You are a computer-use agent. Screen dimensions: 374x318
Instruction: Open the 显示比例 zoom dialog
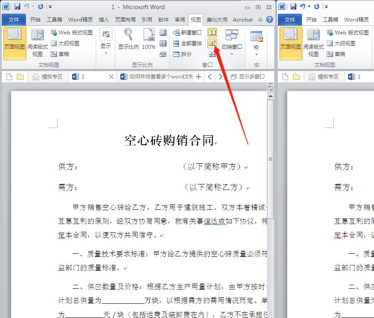tap(128, 39)
